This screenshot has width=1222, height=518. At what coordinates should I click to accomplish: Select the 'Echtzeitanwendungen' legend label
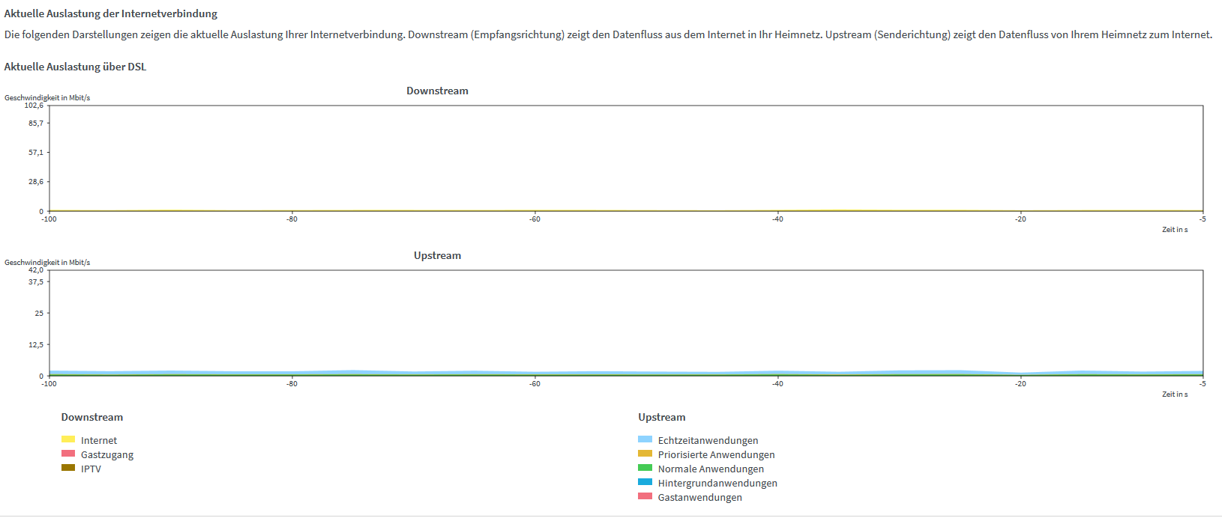(708, 441)
